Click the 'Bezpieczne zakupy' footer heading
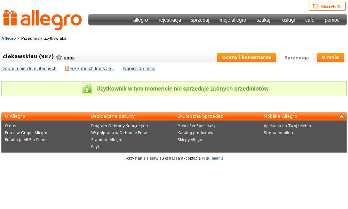The height and width of the screenshot is (209, 348). coord(113,116)
